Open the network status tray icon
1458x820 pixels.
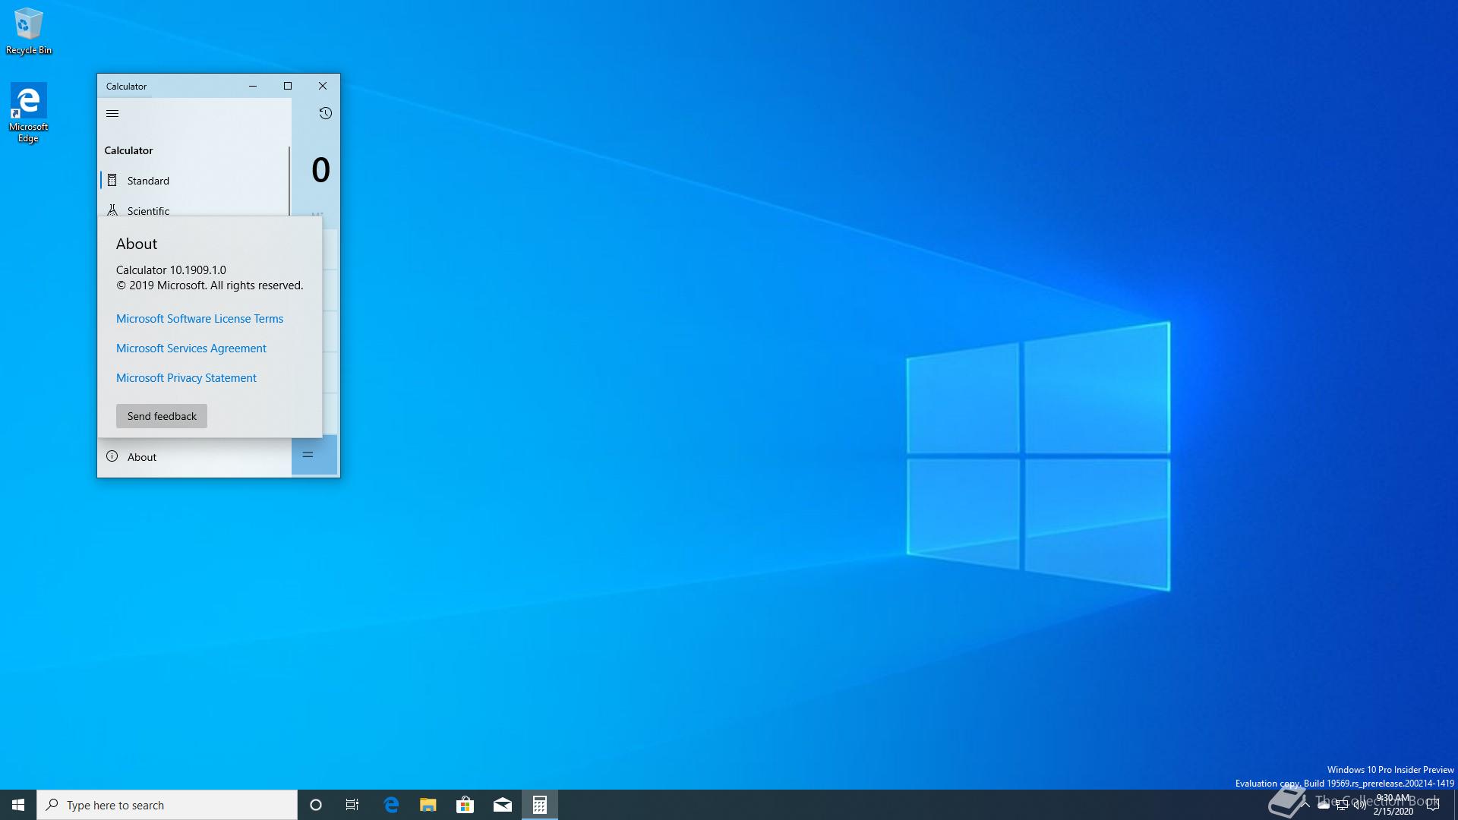coord(1342,805)
